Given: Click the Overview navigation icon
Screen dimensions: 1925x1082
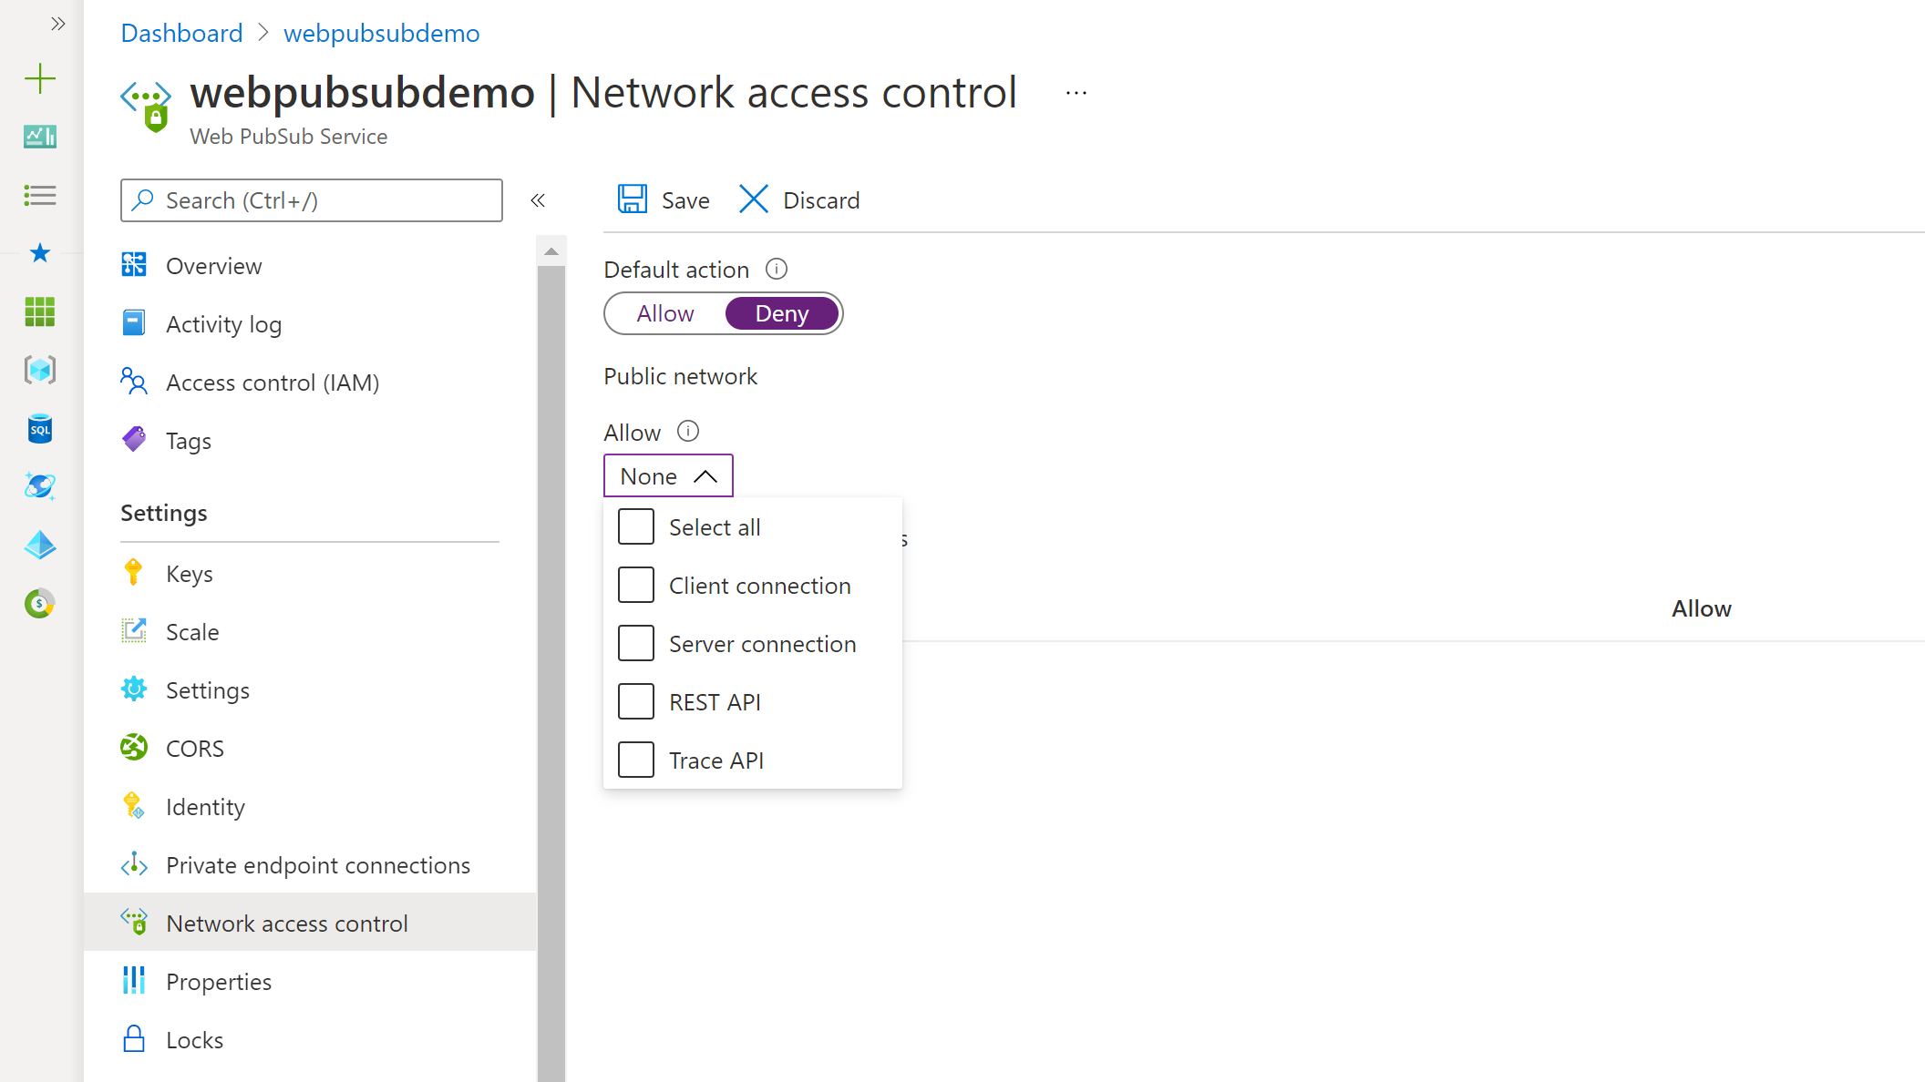Looking at the screenshot, I should (132, 266).
